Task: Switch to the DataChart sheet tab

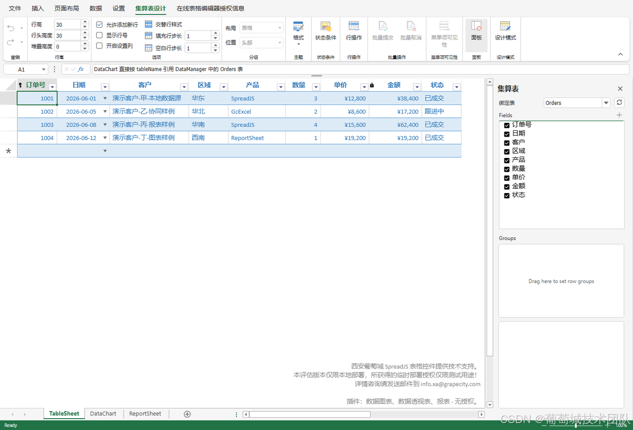Action: tap(103, 414)
